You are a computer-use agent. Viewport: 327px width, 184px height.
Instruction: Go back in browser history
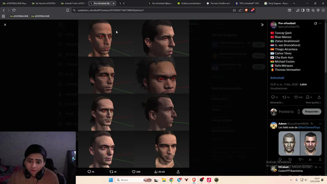(4, 10)
